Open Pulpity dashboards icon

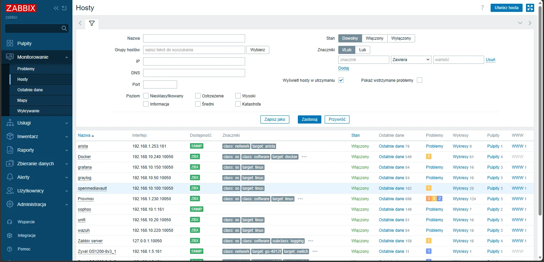(x=10, y=43)
